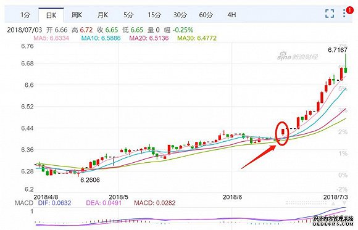The height and width of the screenshot is (230, 358).
Task: Click the 0% right-axis percentage label
Action: (343, 175)
